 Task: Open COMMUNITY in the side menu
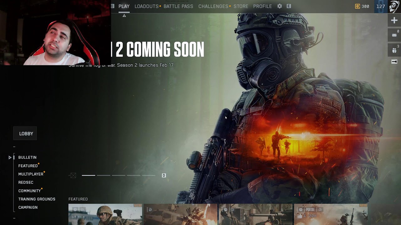click(29, 191)
